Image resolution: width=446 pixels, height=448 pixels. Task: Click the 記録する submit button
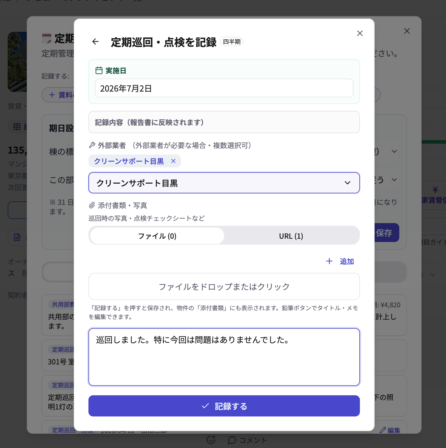click(x=224, y=406)
